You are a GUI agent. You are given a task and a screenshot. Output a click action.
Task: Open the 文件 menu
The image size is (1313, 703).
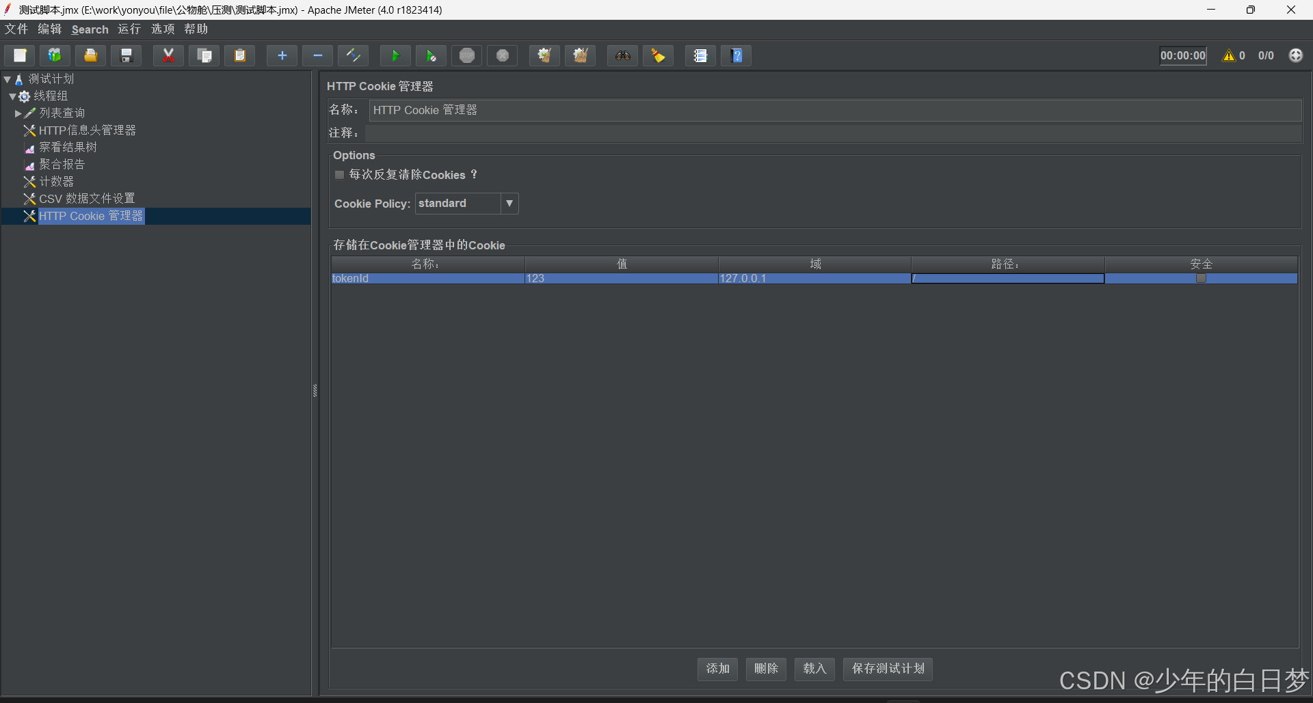pos(16,29)
